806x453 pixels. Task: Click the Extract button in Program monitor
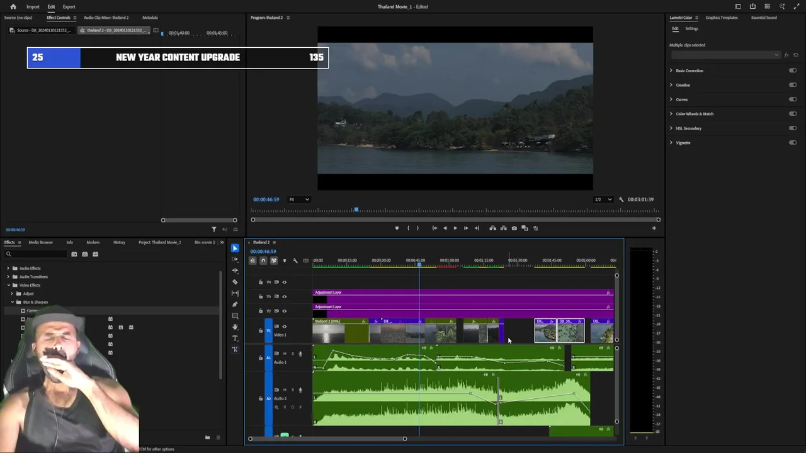pyautogui.click(x=503, y=228)
